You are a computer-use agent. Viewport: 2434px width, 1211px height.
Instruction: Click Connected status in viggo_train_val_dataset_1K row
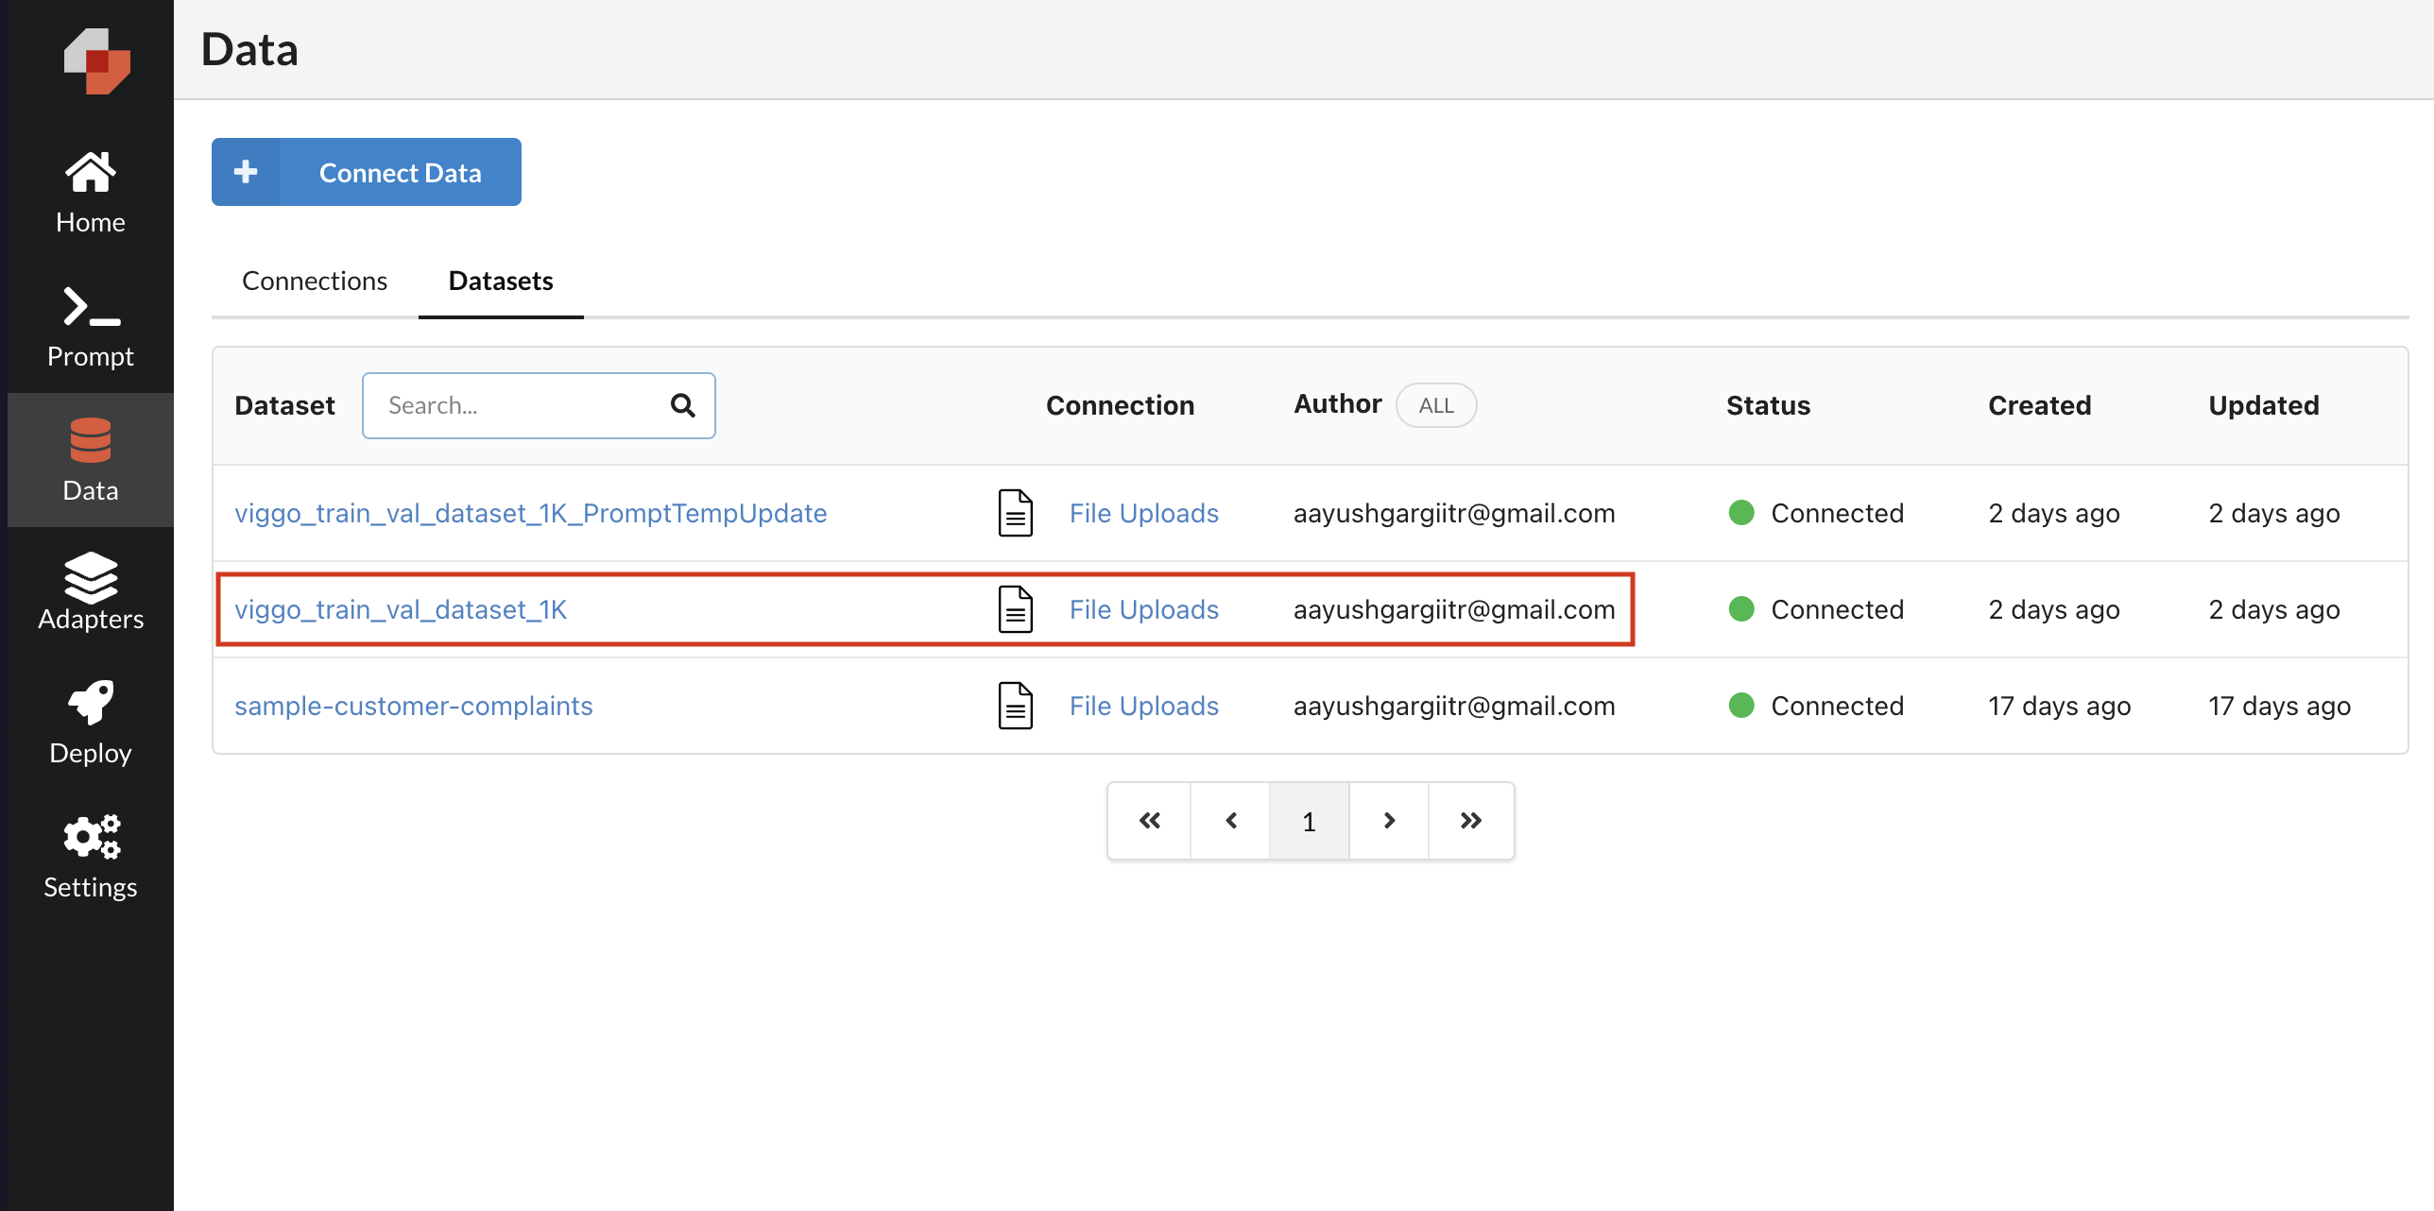tap(1837, 609)
